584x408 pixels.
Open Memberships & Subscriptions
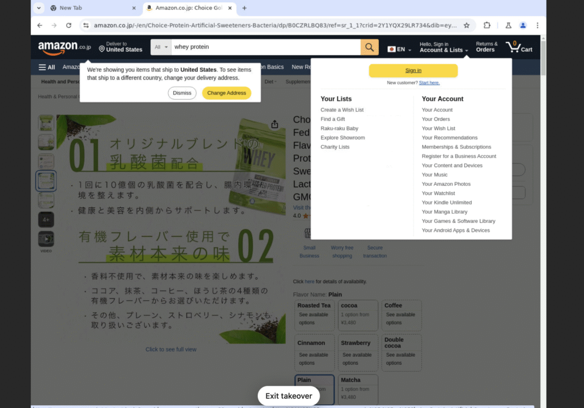pyautogui.click(x=456, y=147)
